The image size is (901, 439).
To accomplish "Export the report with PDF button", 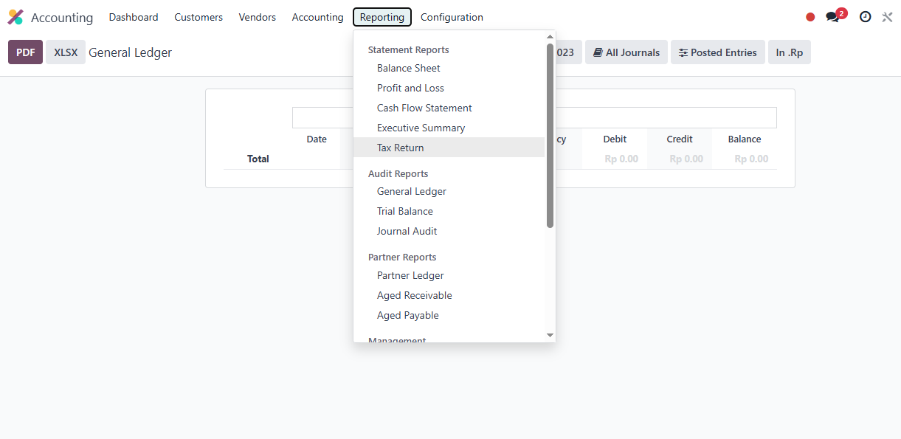I will pos(25,52).
